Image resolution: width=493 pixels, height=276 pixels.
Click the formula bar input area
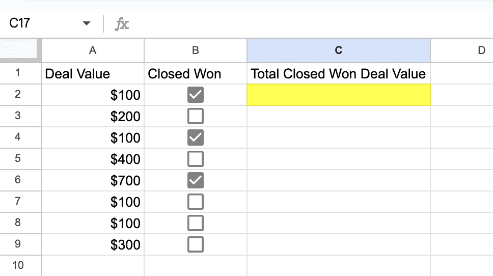[306, 23]
